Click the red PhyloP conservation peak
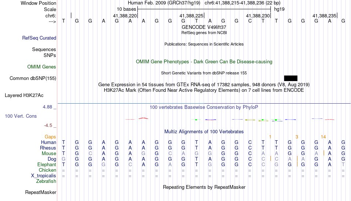 (x=143, y=118)
